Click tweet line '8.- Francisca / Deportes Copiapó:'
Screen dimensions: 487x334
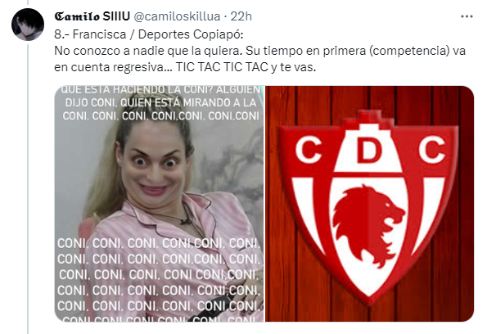coord(149,34)
